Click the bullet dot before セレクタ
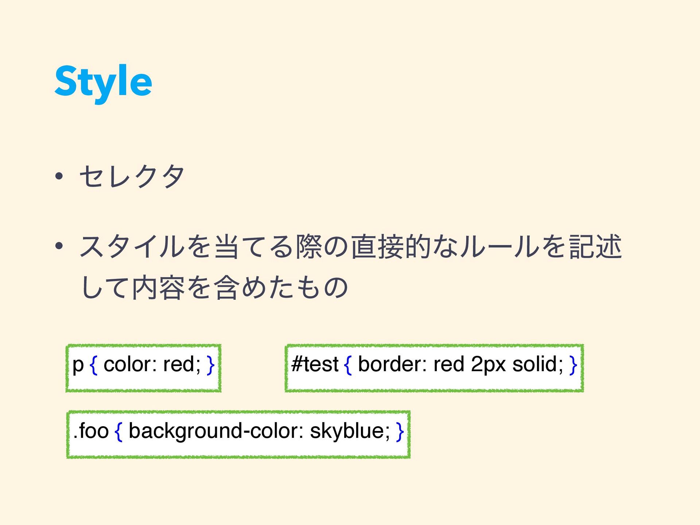 [59, 177]
